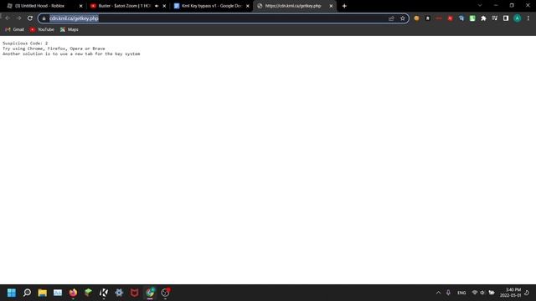Click the battery tray icon

[492, 293]
